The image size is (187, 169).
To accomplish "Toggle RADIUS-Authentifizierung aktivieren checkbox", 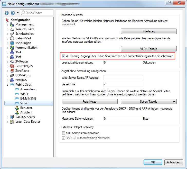I will 63,138.
